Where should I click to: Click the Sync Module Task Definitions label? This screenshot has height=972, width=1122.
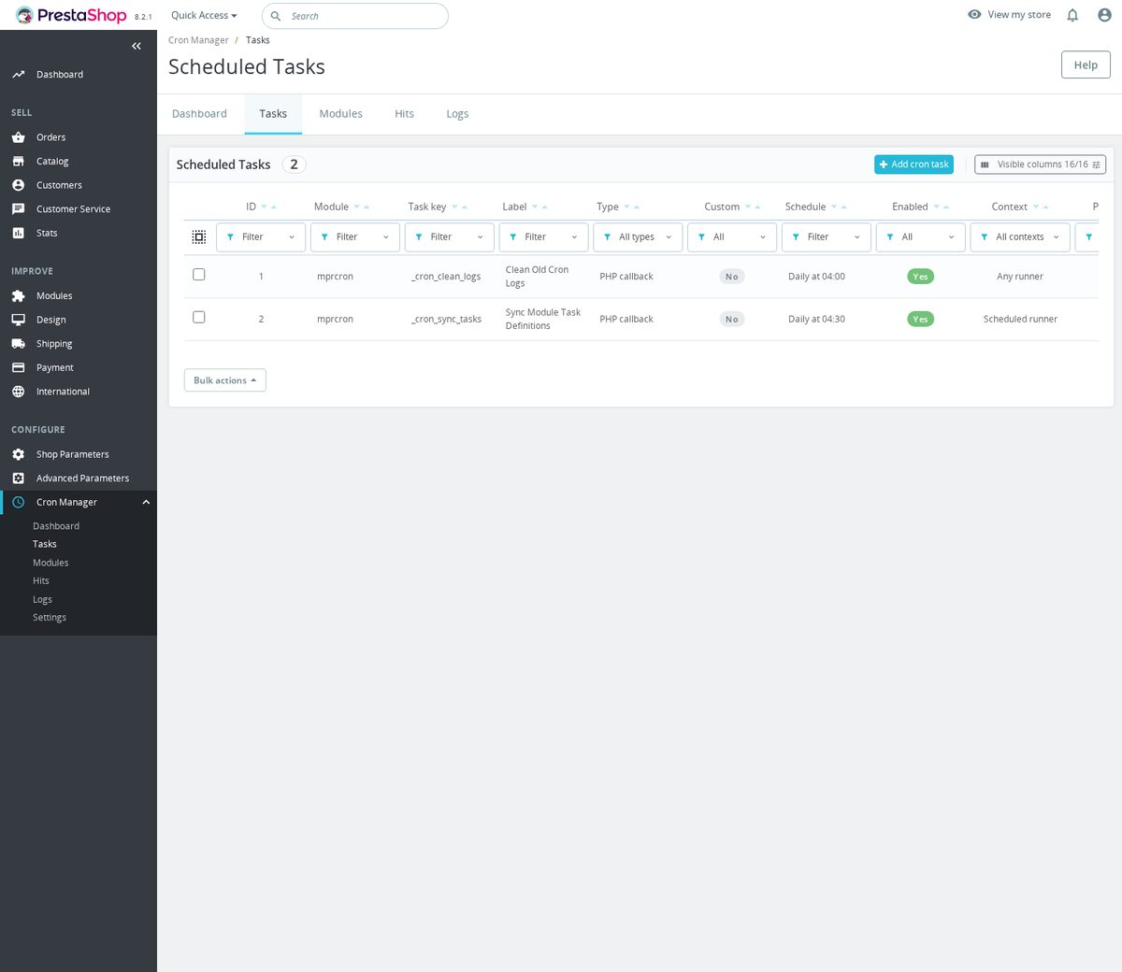point(543,320)
